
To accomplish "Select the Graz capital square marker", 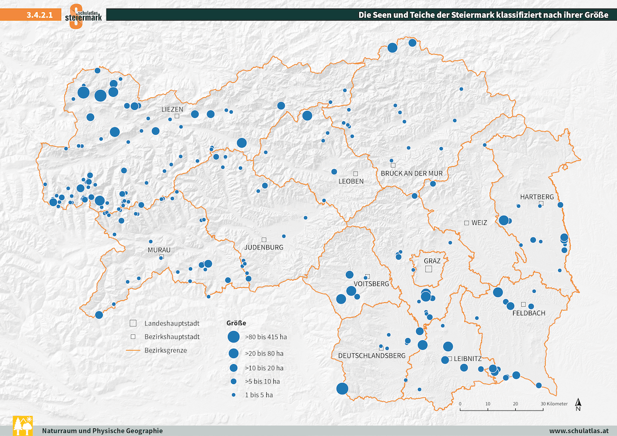I will [x=429, y=269].
